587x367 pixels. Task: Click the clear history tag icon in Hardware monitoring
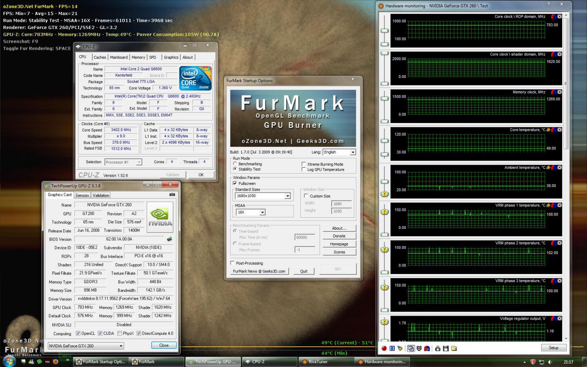[x=400, y=348]
